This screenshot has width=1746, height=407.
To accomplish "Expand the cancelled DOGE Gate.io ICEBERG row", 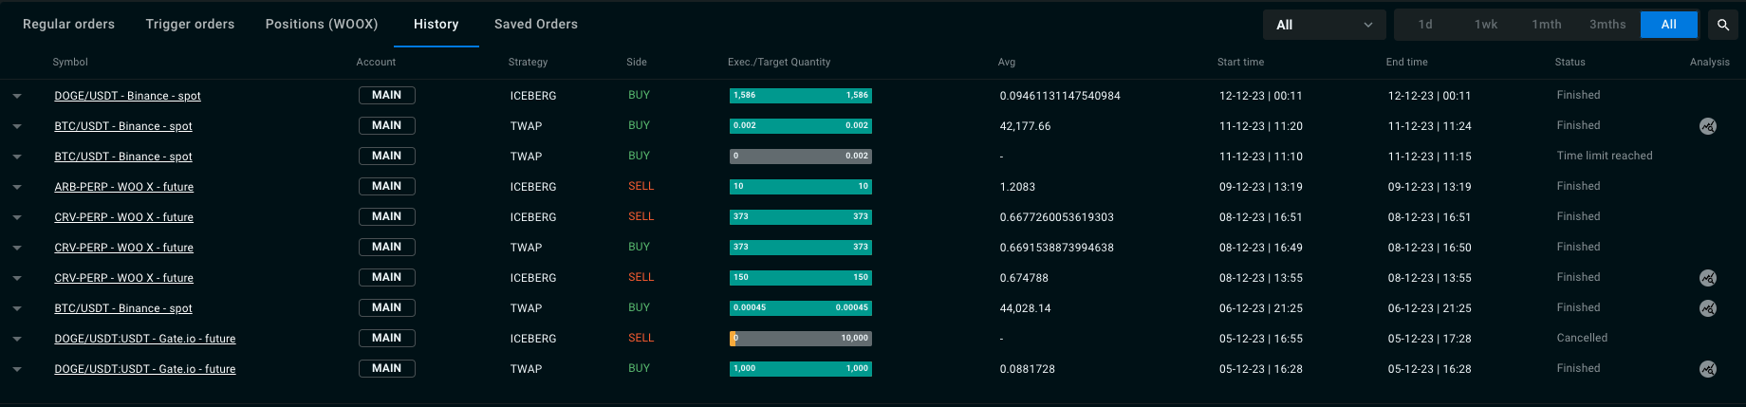I will 17,339.
